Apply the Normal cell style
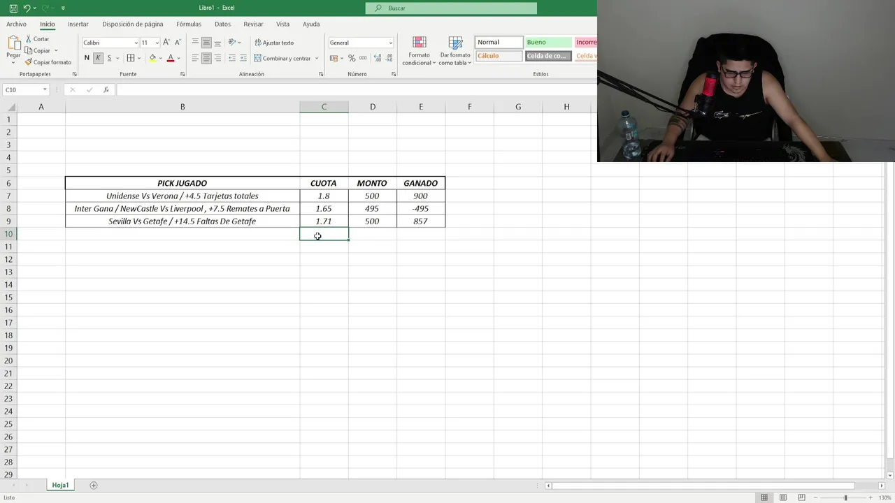Image resolution: width=895 pixels, height=503 pixels. (499, 42)
